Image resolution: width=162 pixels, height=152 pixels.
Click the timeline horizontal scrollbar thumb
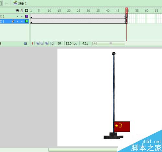click(111, 43)
